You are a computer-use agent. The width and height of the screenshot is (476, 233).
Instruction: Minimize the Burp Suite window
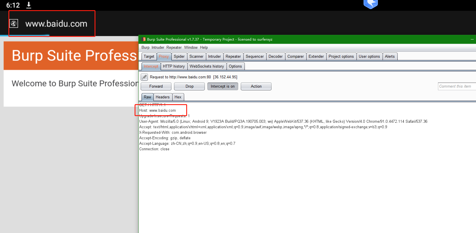tap(472, 39)
